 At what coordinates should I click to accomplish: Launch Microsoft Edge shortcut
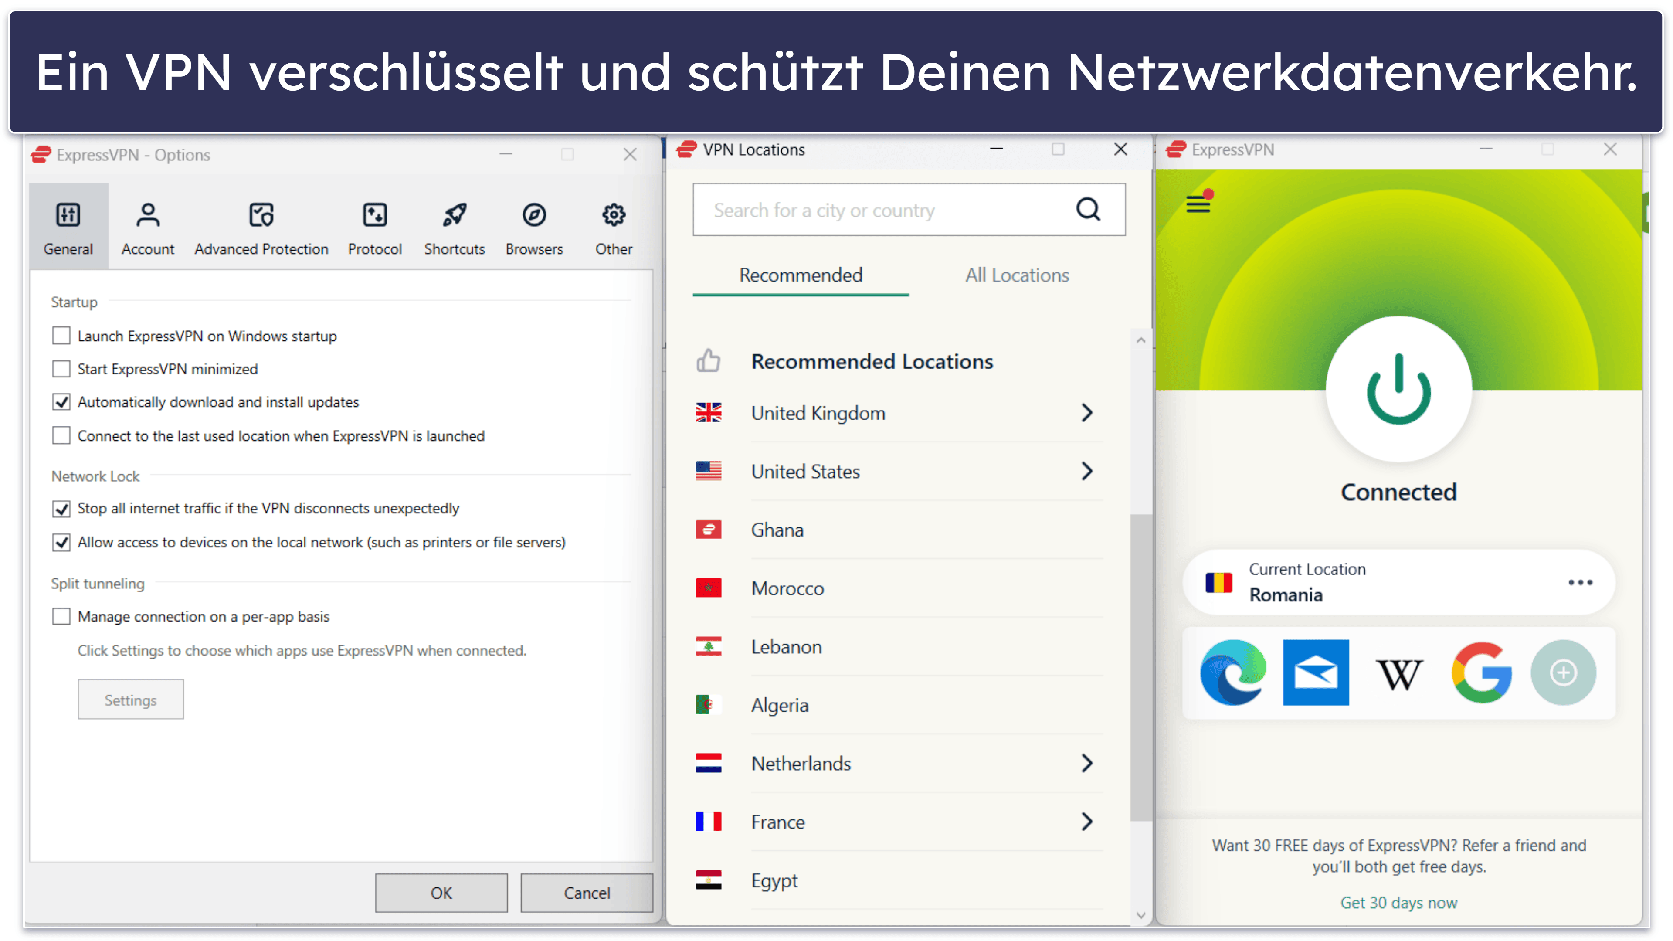point(1233,672)
